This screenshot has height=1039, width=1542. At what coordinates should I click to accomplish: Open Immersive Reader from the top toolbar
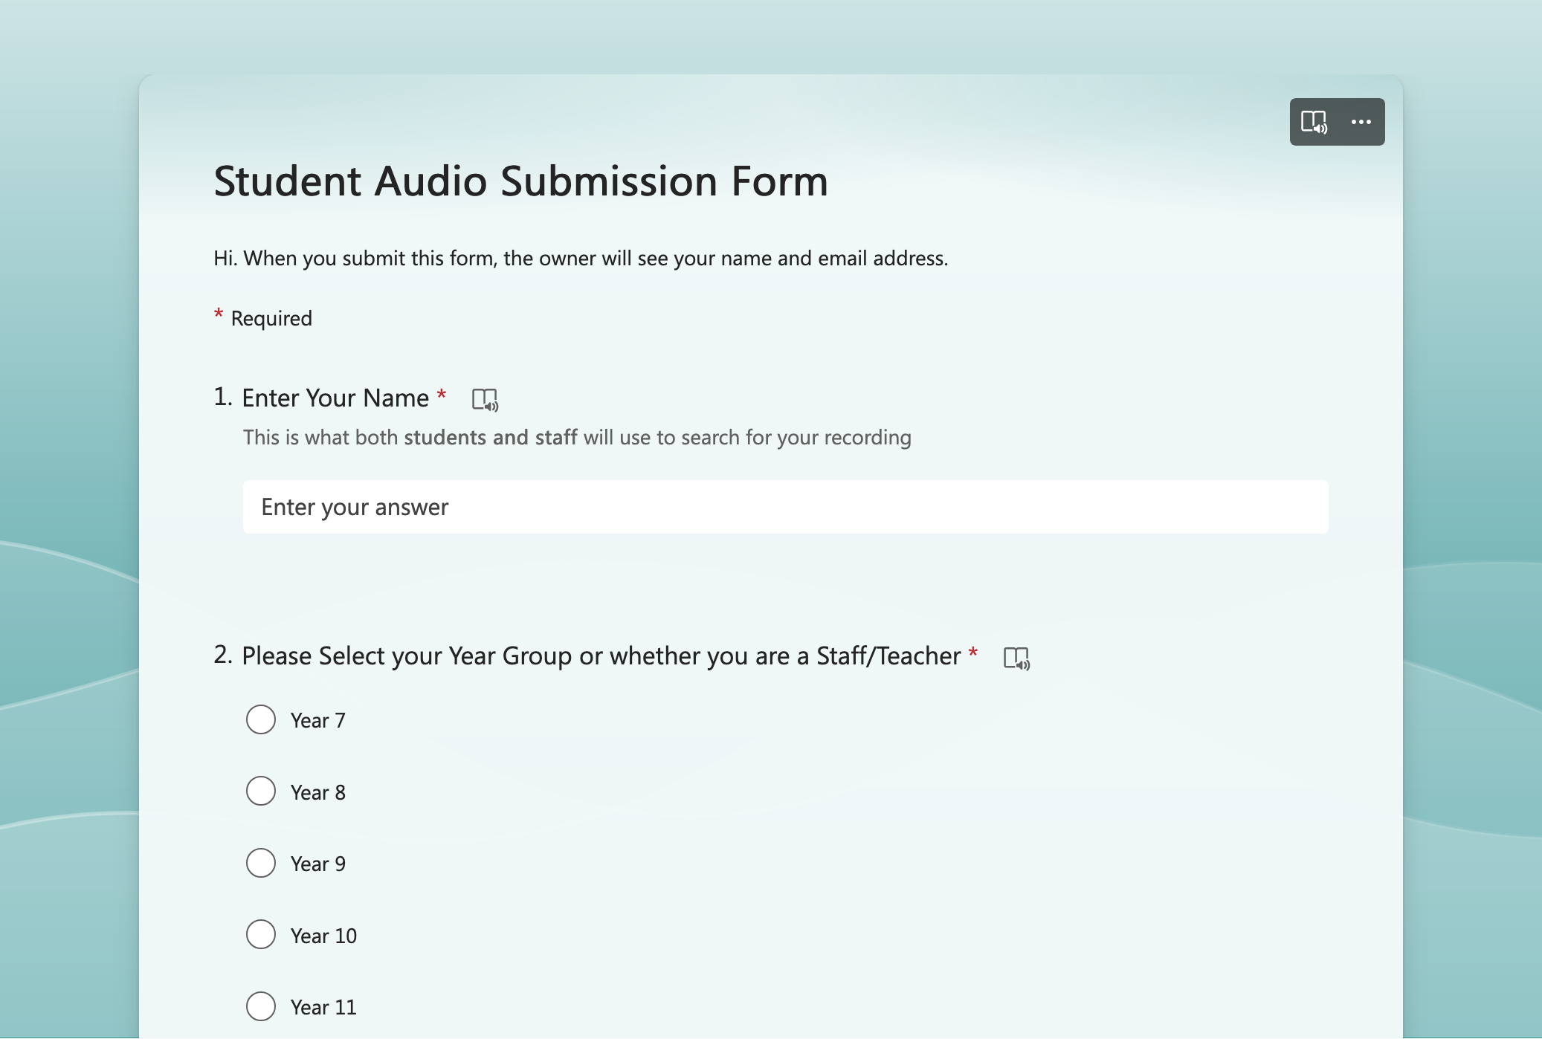pyautogui.click(x=1314, y=122)
